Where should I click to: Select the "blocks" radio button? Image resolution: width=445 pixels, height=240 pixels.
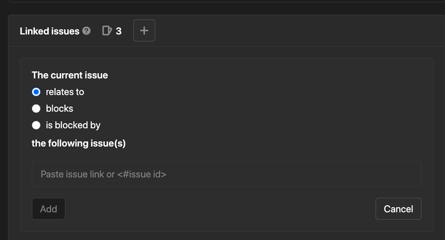point(37,108)
